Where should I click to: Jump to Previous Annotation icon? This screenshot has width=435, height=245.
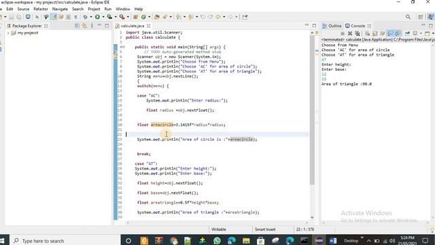pos(190,17)
